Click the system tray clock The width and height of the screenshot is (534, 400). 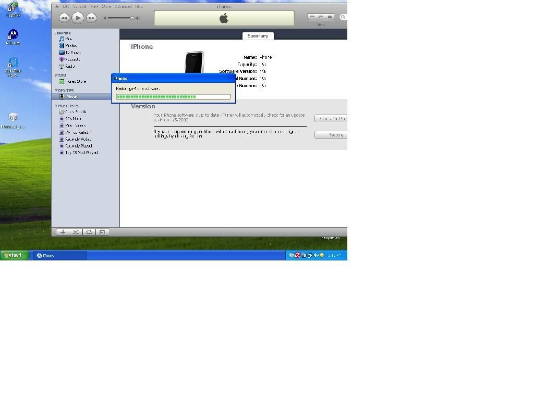(x=334, y=255)
